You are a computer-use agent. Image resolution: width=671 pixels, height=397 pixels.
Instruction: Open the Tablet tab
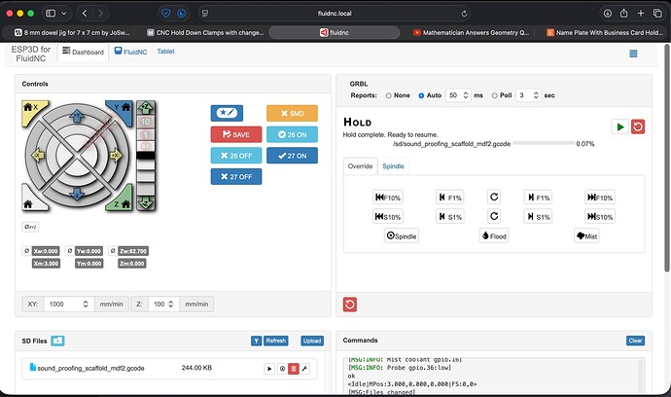pos(165,52)
